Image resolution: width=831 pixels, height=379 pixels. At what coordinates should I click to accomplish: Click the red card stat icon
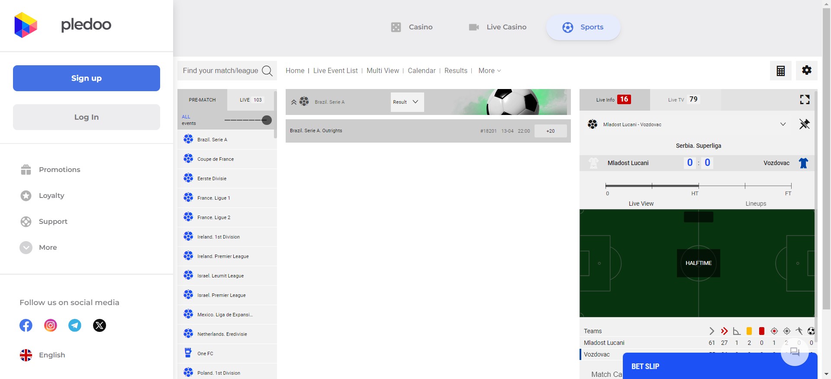point(762,331)
